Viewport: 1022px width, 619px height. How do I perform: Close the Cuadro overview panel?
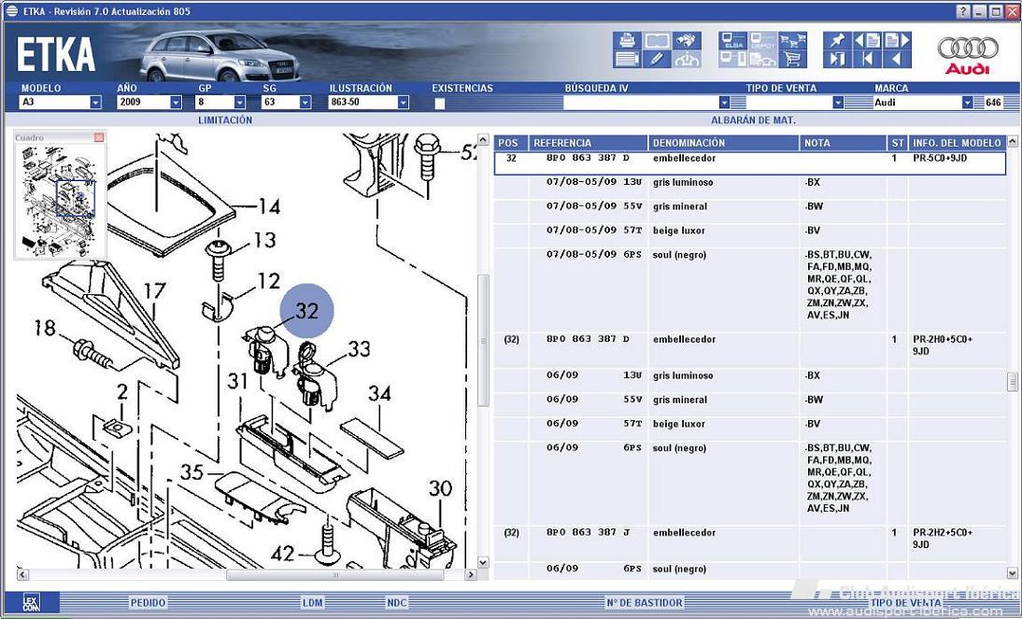(x=99, y=137)
